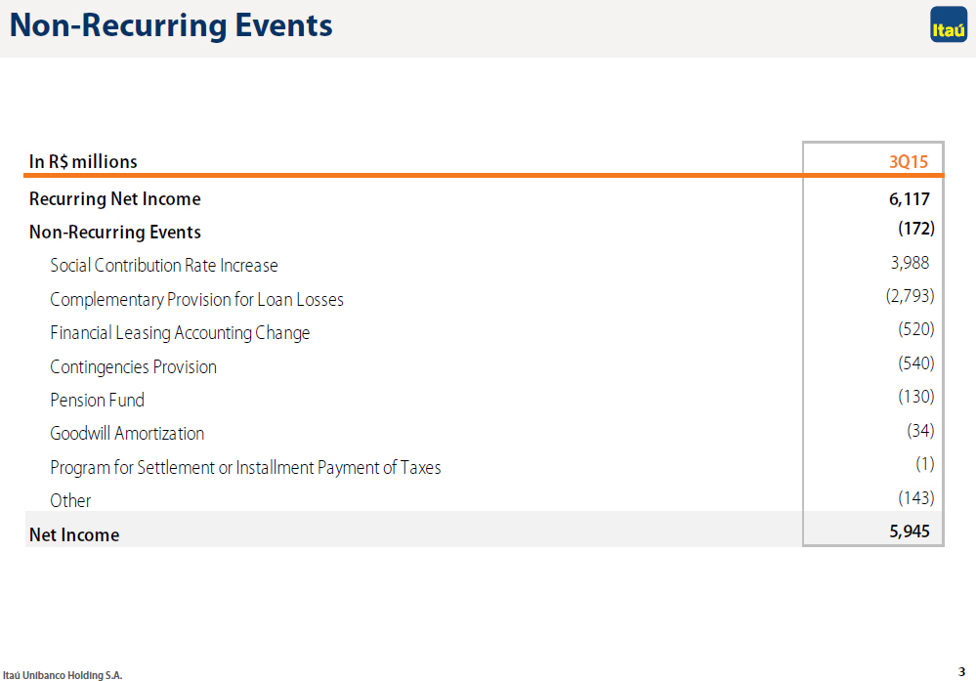Click the Itaú Unibanco Holding S.A. footer text
Screen dimensions: 976x681
(63, 675)
